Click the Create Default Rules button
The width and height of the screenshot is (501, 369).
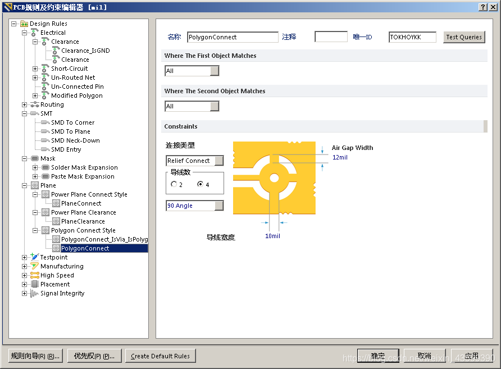coord(160,356)
